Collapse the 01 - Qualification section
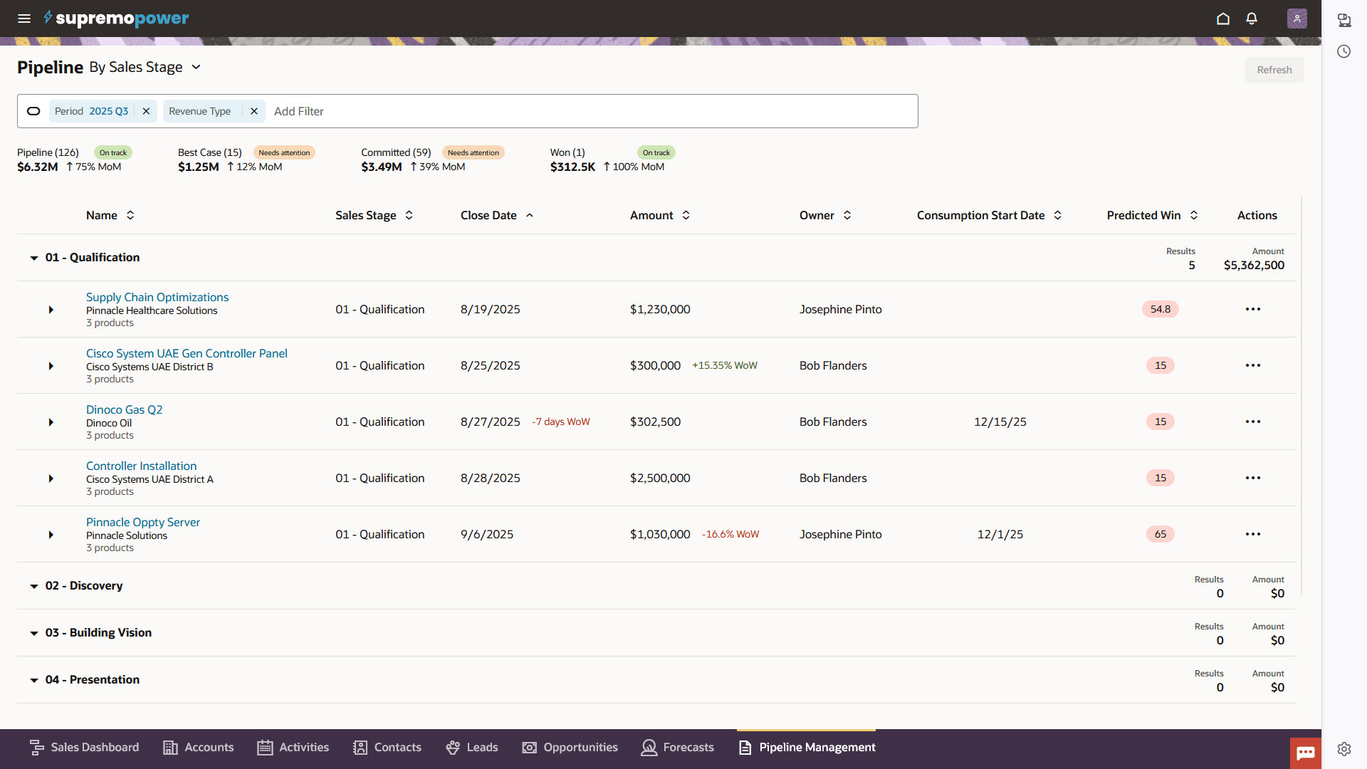Viewport: 1367px width, 769px height. coord(34,258)
